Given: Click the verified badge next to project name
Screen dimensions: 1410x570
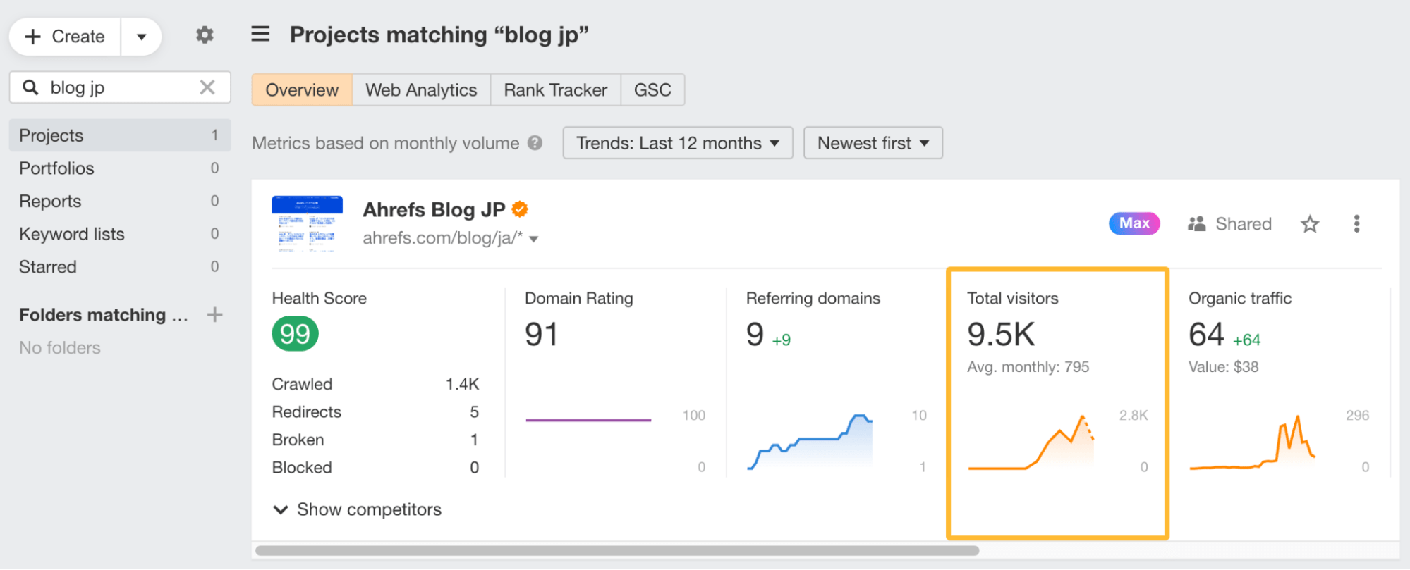Looking at the screenshot, I should [520, 209].
